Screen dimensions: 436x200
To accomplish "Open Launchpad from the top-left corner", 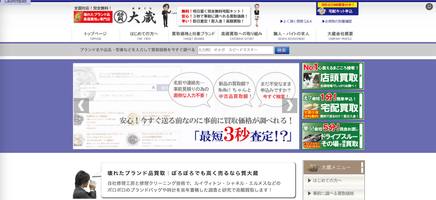I will (15, 2).
